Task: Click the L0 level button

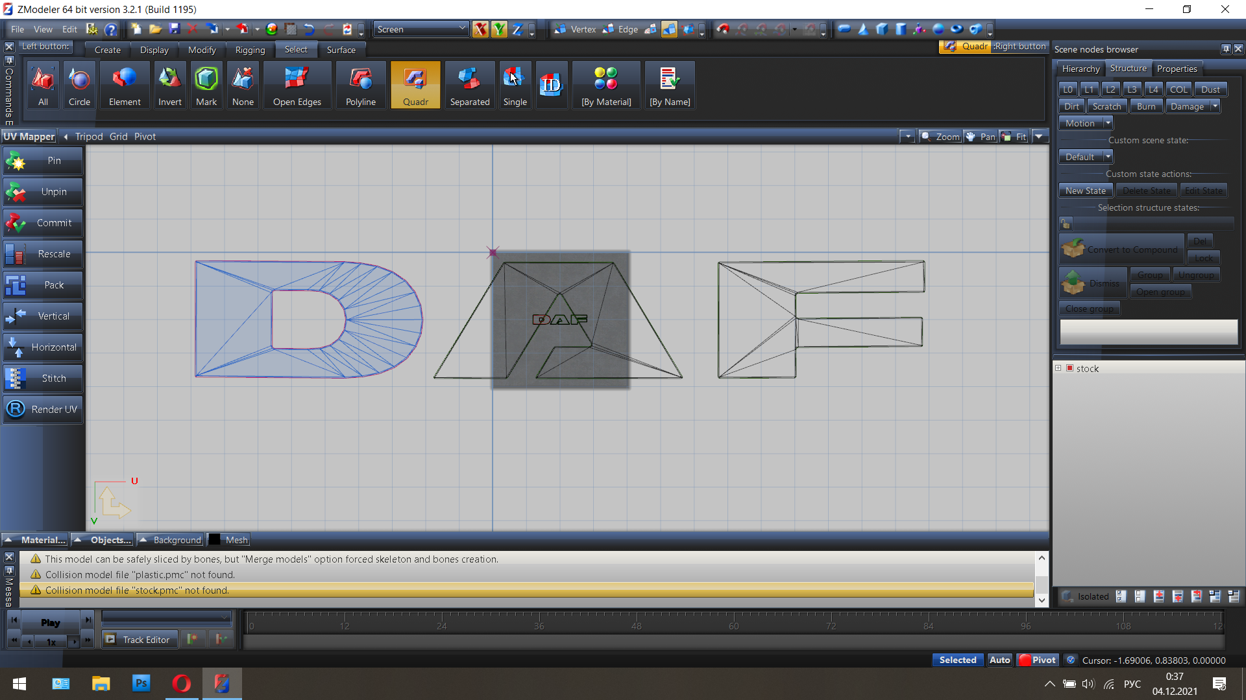Action: point(1068,89)
